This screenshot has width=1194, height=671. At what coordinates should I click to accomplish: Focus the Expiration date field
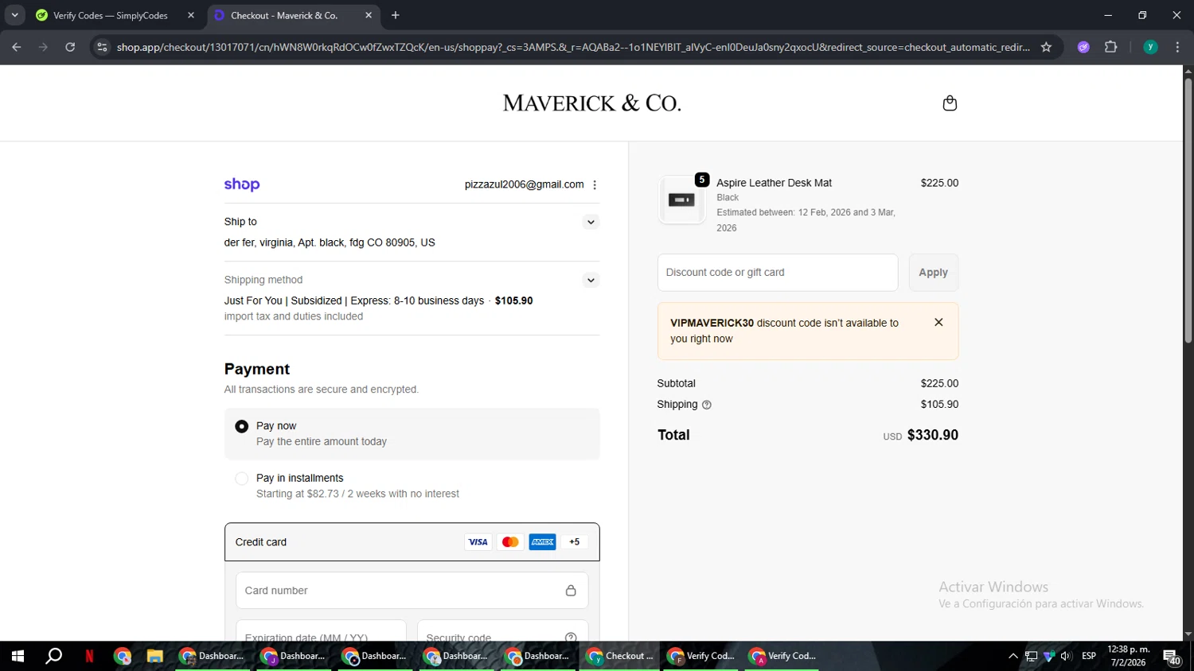[x=321, y=631]
